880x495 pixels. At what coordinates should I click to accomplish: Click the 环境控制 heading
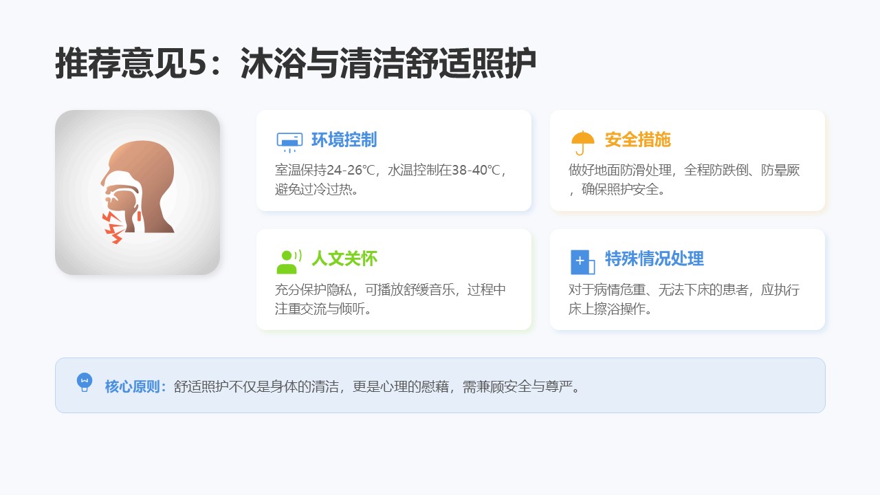coord(344,140)
